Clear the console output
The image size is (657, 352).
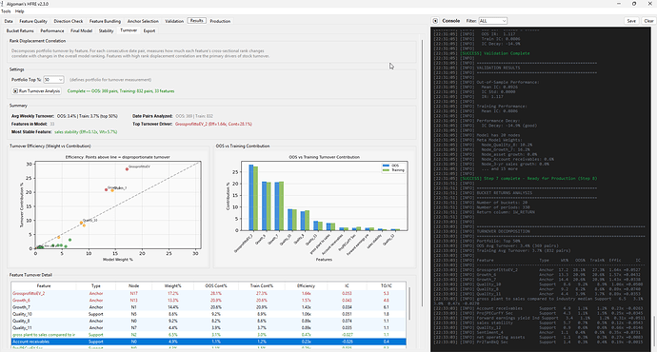click(648, 21)
